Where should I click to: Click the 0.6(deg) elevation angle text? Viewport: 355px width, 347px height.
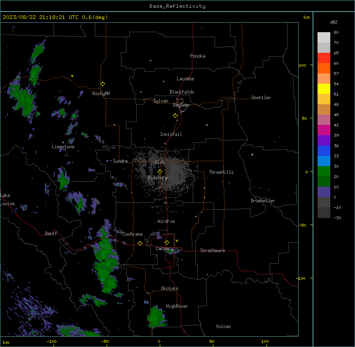(95, 17)
